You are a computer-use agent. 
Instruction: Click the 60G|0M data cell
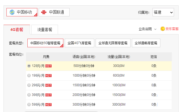pos(119,75)
